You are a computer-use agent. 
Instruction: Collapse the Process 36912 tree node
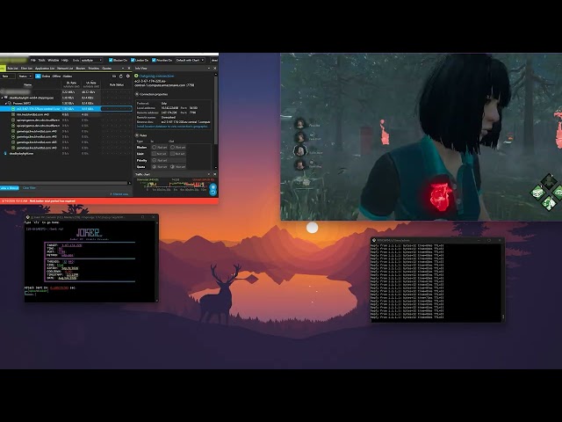coord(6,103)
